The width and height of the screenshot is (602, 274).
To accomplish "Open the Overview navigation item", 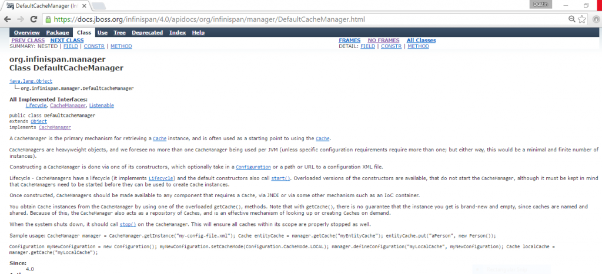I will click(27, 33).
